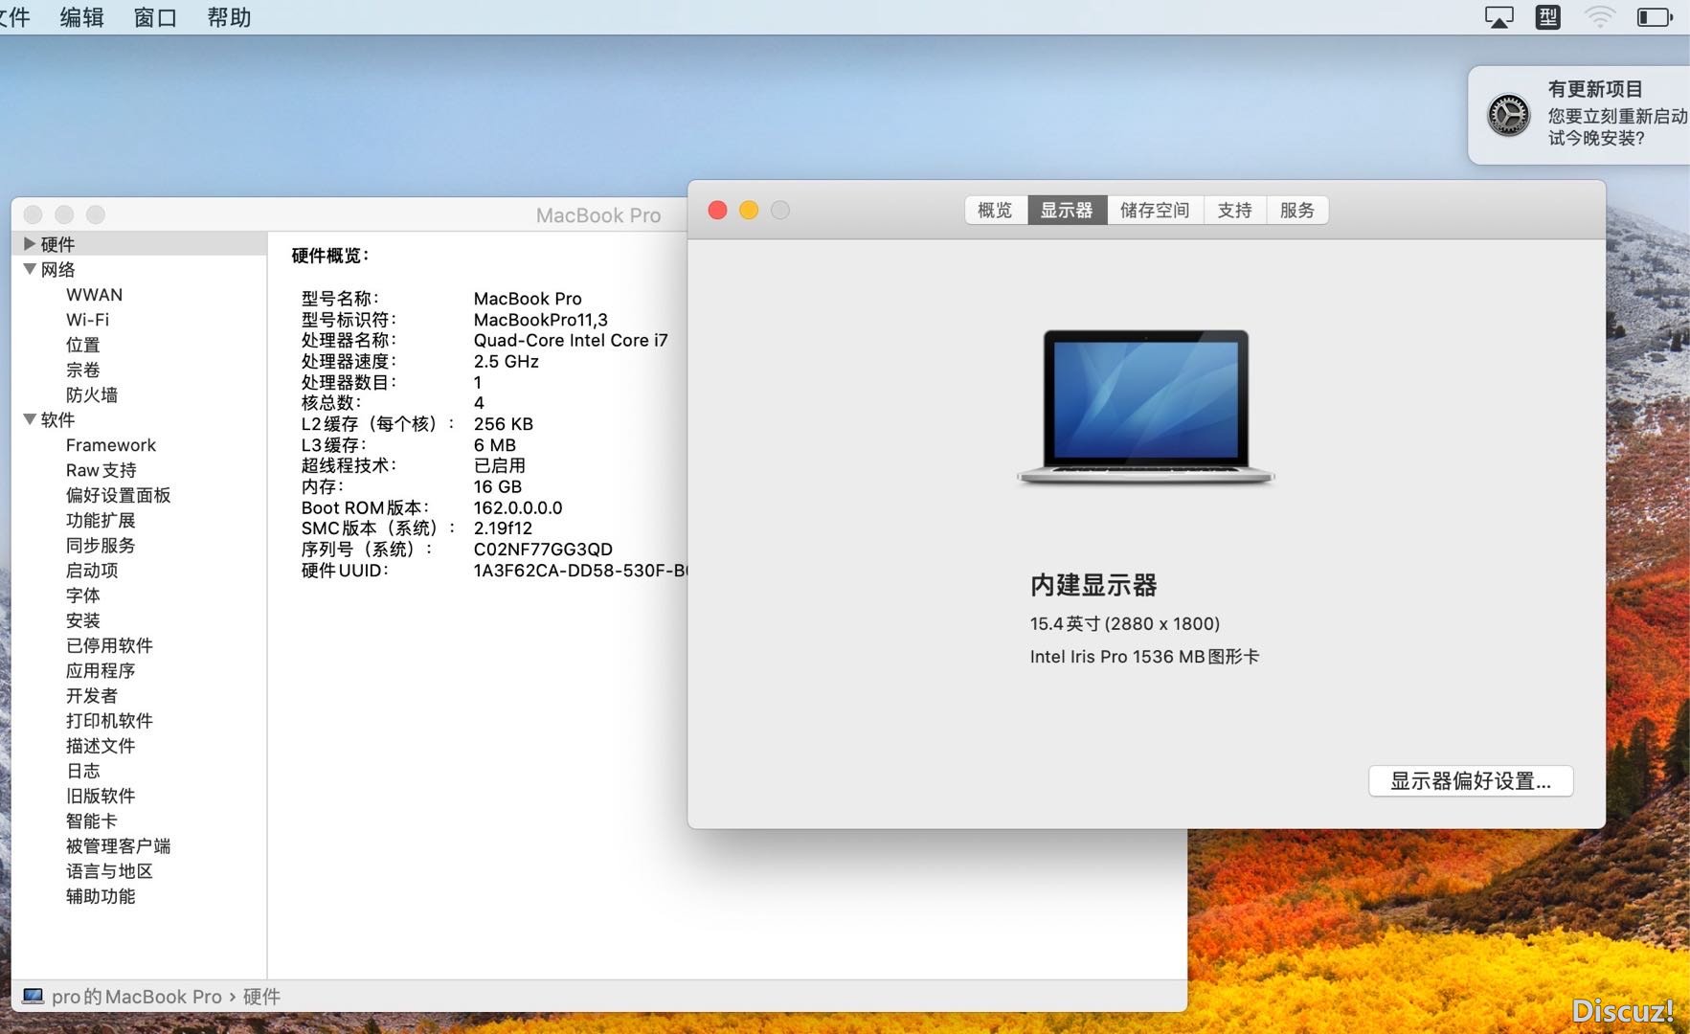This screenshot has width=1690, height=1034.
Task: Click the 16 GB memory value
Action: (498, 486)
